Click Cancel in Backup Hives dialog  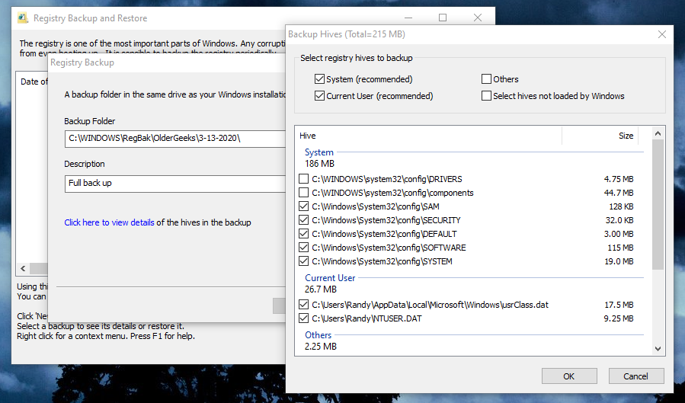(636, 376)
